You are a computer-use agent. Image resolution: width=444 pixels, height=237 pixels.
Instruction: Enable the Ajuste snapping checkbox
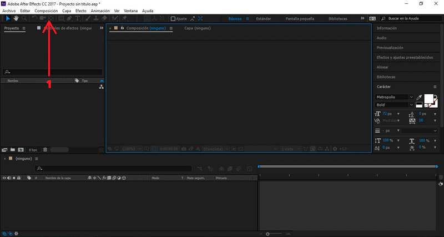click(172, 18)
